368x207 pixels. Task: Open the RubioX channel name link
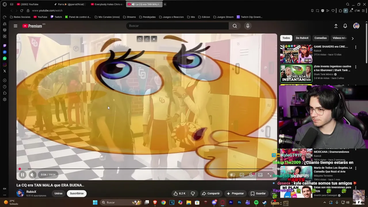[x=31, y=192]
